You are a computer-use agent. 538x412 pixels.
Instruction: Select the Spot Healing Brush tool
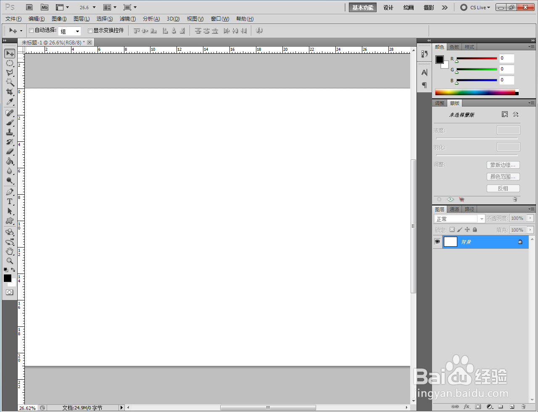click(x=10, y=113)
